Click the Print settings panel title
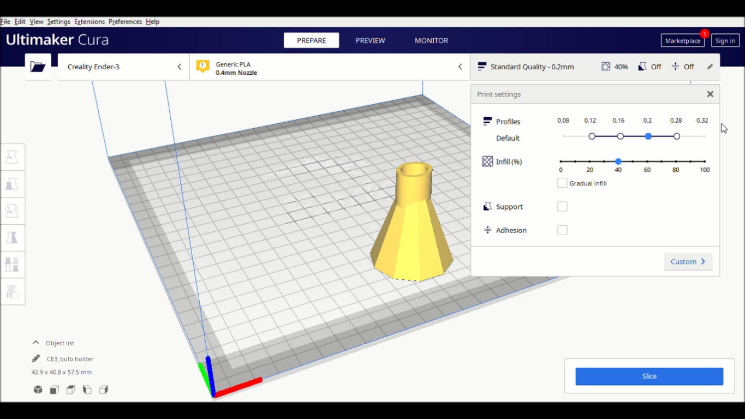Viewport: 745px width, 419px height. [499, 94]
